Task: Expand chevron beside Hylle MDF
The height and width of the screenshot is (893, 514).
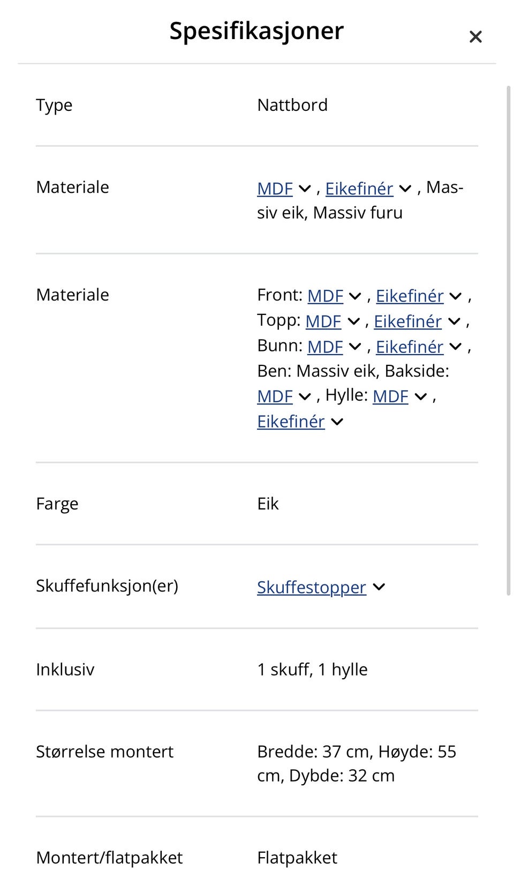Action: (x=421, y=396)
